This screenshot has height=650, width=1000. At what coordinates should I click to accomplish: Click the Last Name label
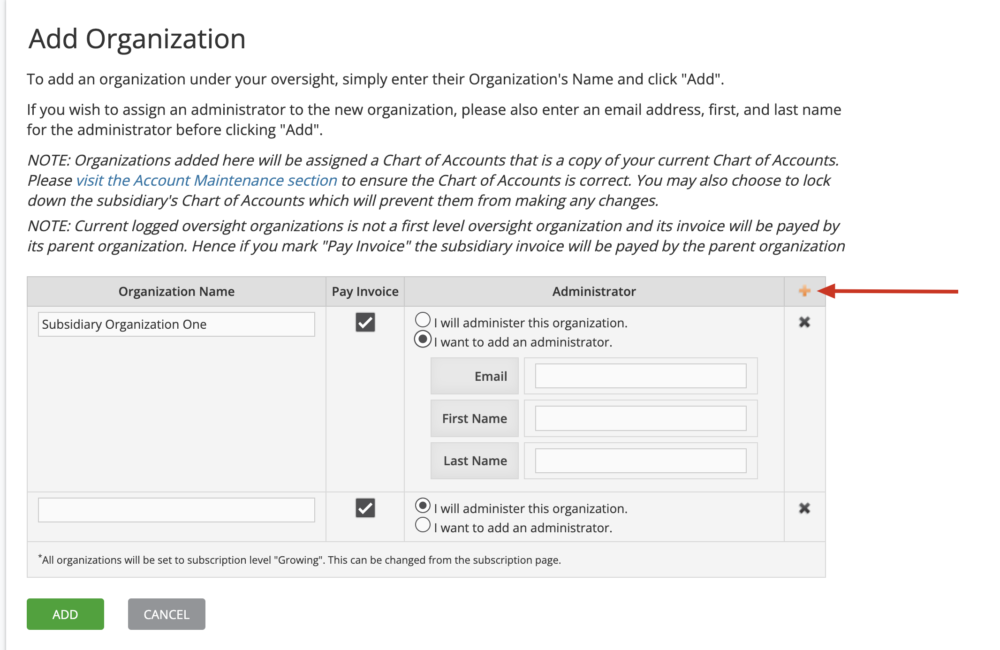[475, 461]
